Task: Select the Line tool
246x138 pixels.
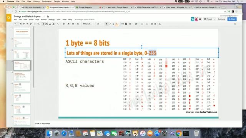Action: (58, 24)
